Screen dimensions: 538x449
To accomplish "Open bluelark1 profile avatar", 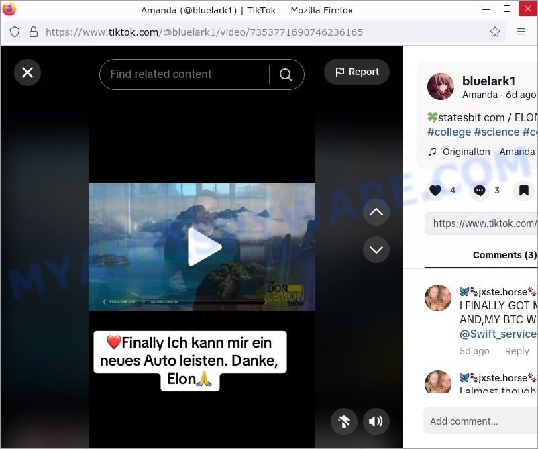I will [x=441, y=87].
